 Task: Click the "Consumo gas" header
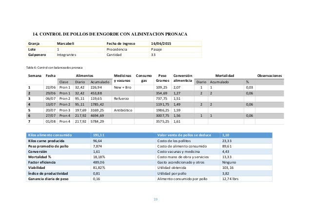coord(144,78)
